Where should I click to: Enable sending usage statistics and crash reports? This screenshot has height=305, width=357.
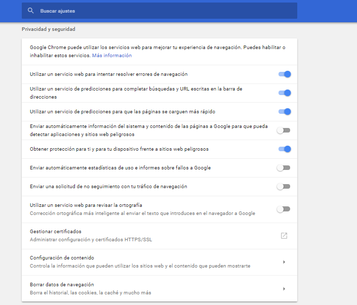coord(284,168)
